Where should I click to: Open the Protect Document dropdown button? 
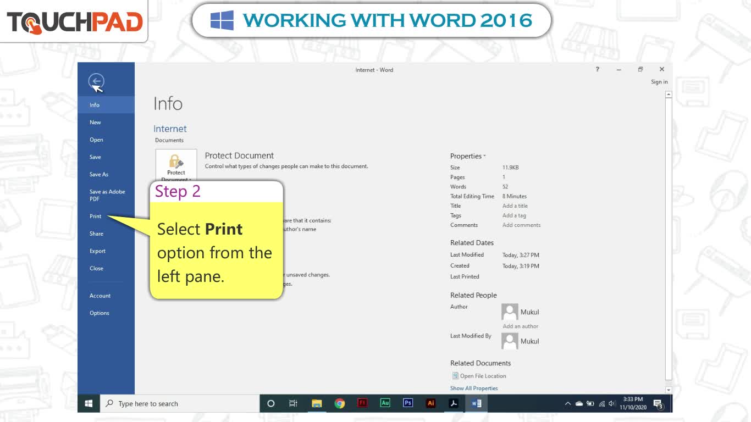176,165
